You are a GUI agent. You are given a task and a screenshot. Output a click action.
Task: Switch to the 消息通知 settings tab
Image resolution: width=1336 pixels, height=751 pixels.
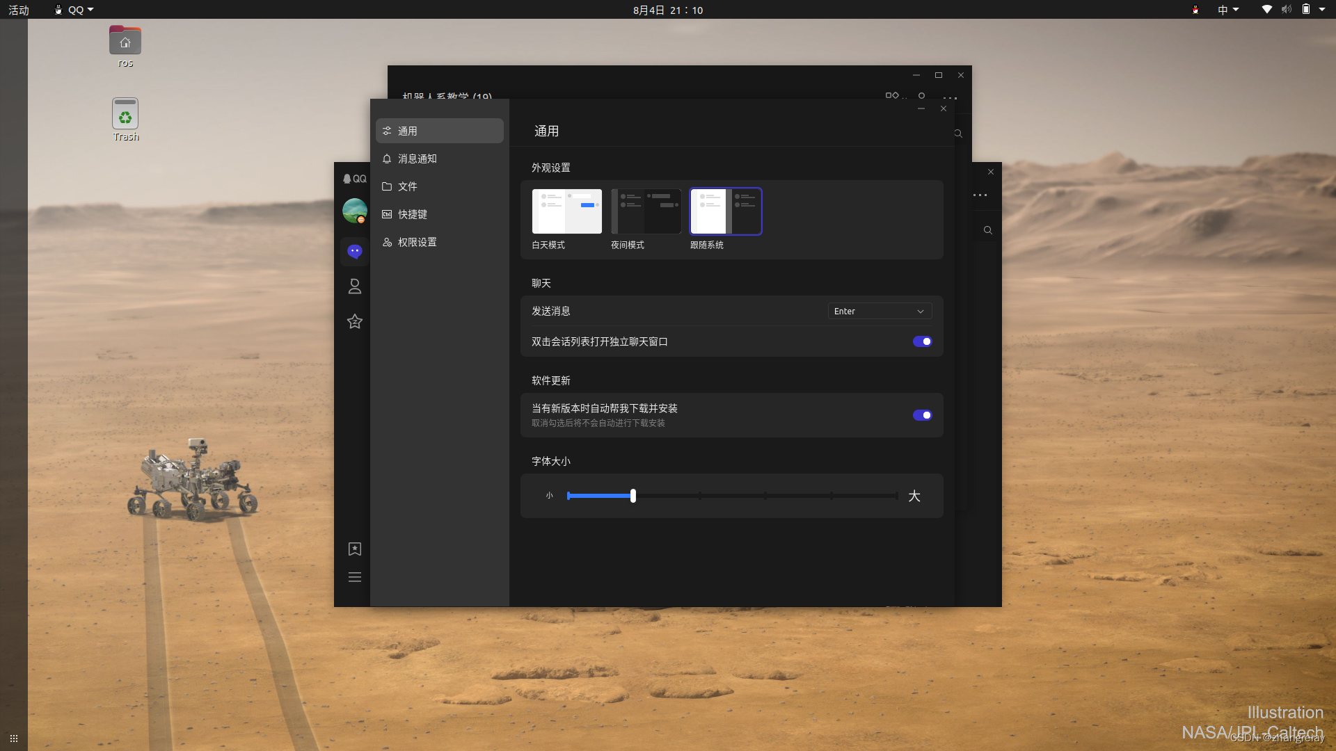(417, 159)
